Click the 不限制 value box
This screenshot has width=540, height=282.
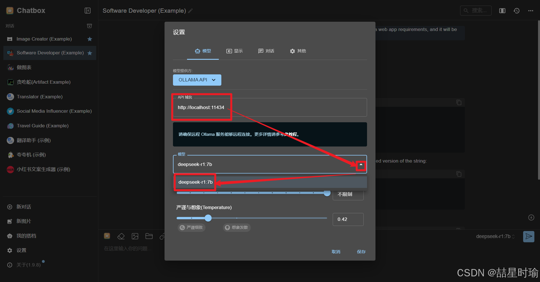[348, 194]
